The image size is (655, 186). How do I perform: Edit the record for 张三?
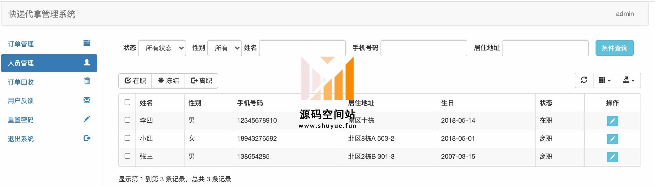[x=612, y=157]
